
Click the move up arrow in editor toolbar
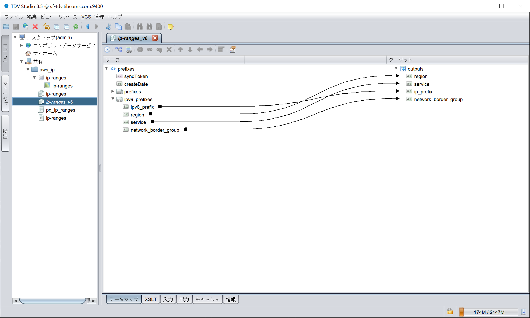pos(181,49)
